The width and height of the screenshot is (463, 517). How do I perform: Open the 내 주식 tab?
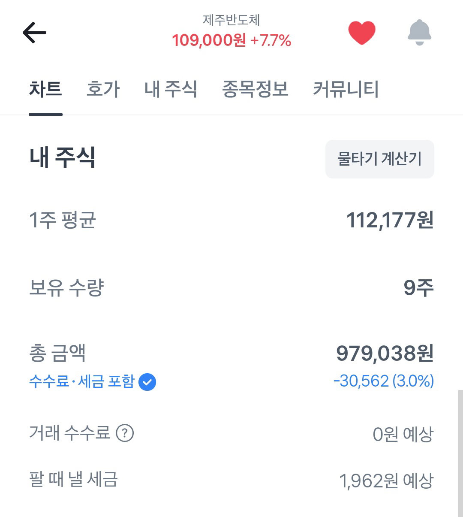click(171, 89)
